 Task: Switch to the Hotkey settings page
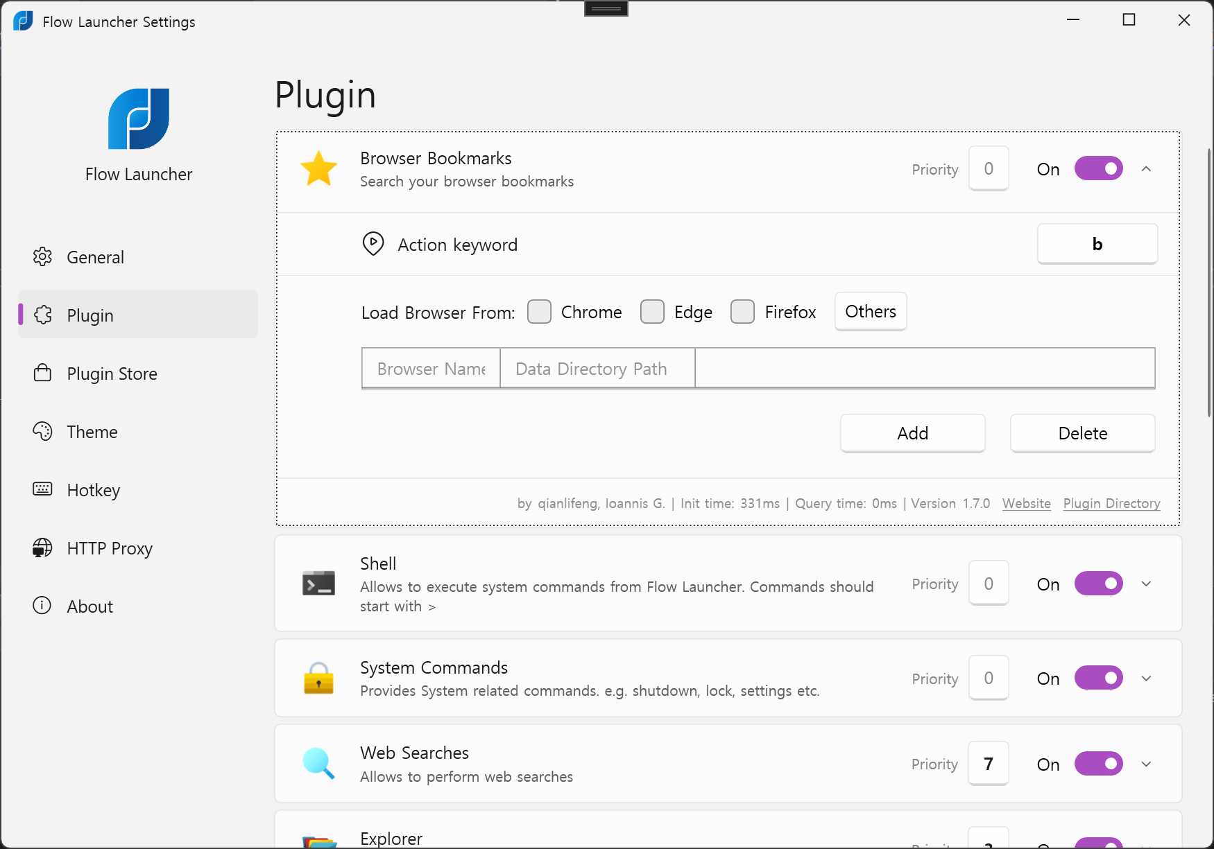coord(138,489)
